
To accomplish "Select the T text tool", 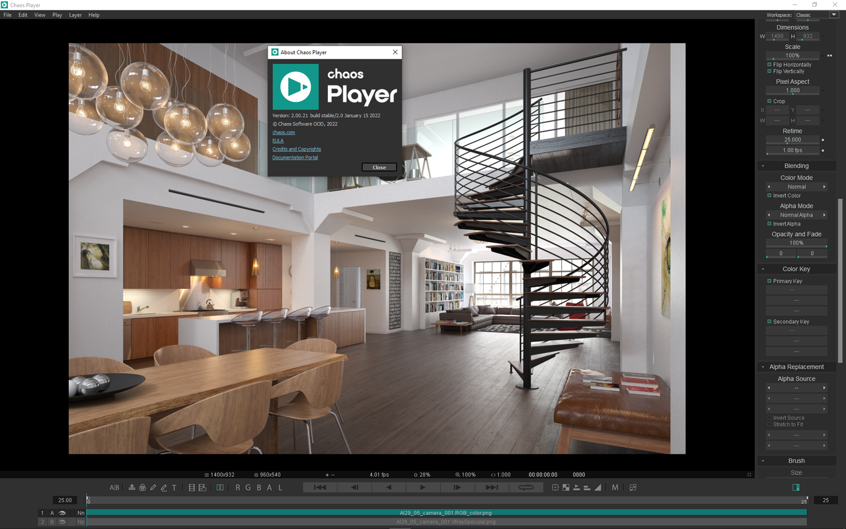I will [x=174, y=487].
